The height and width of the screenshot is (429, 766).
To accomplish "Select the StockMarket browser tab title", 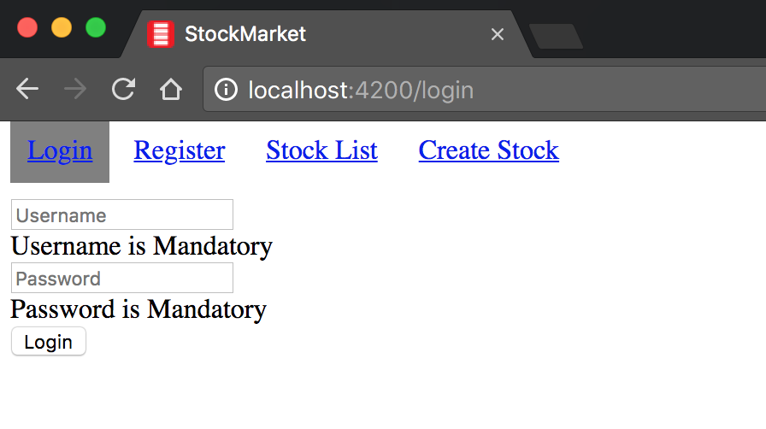I will [245, 34].
